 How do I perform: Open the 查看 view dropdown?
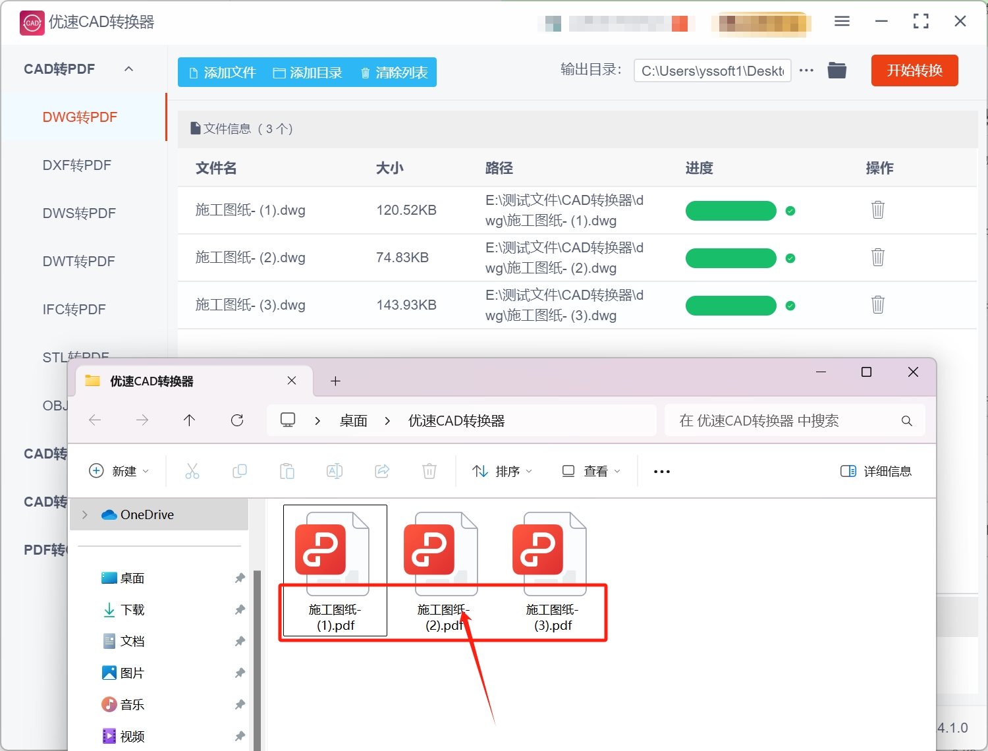(x=591, y=471)
